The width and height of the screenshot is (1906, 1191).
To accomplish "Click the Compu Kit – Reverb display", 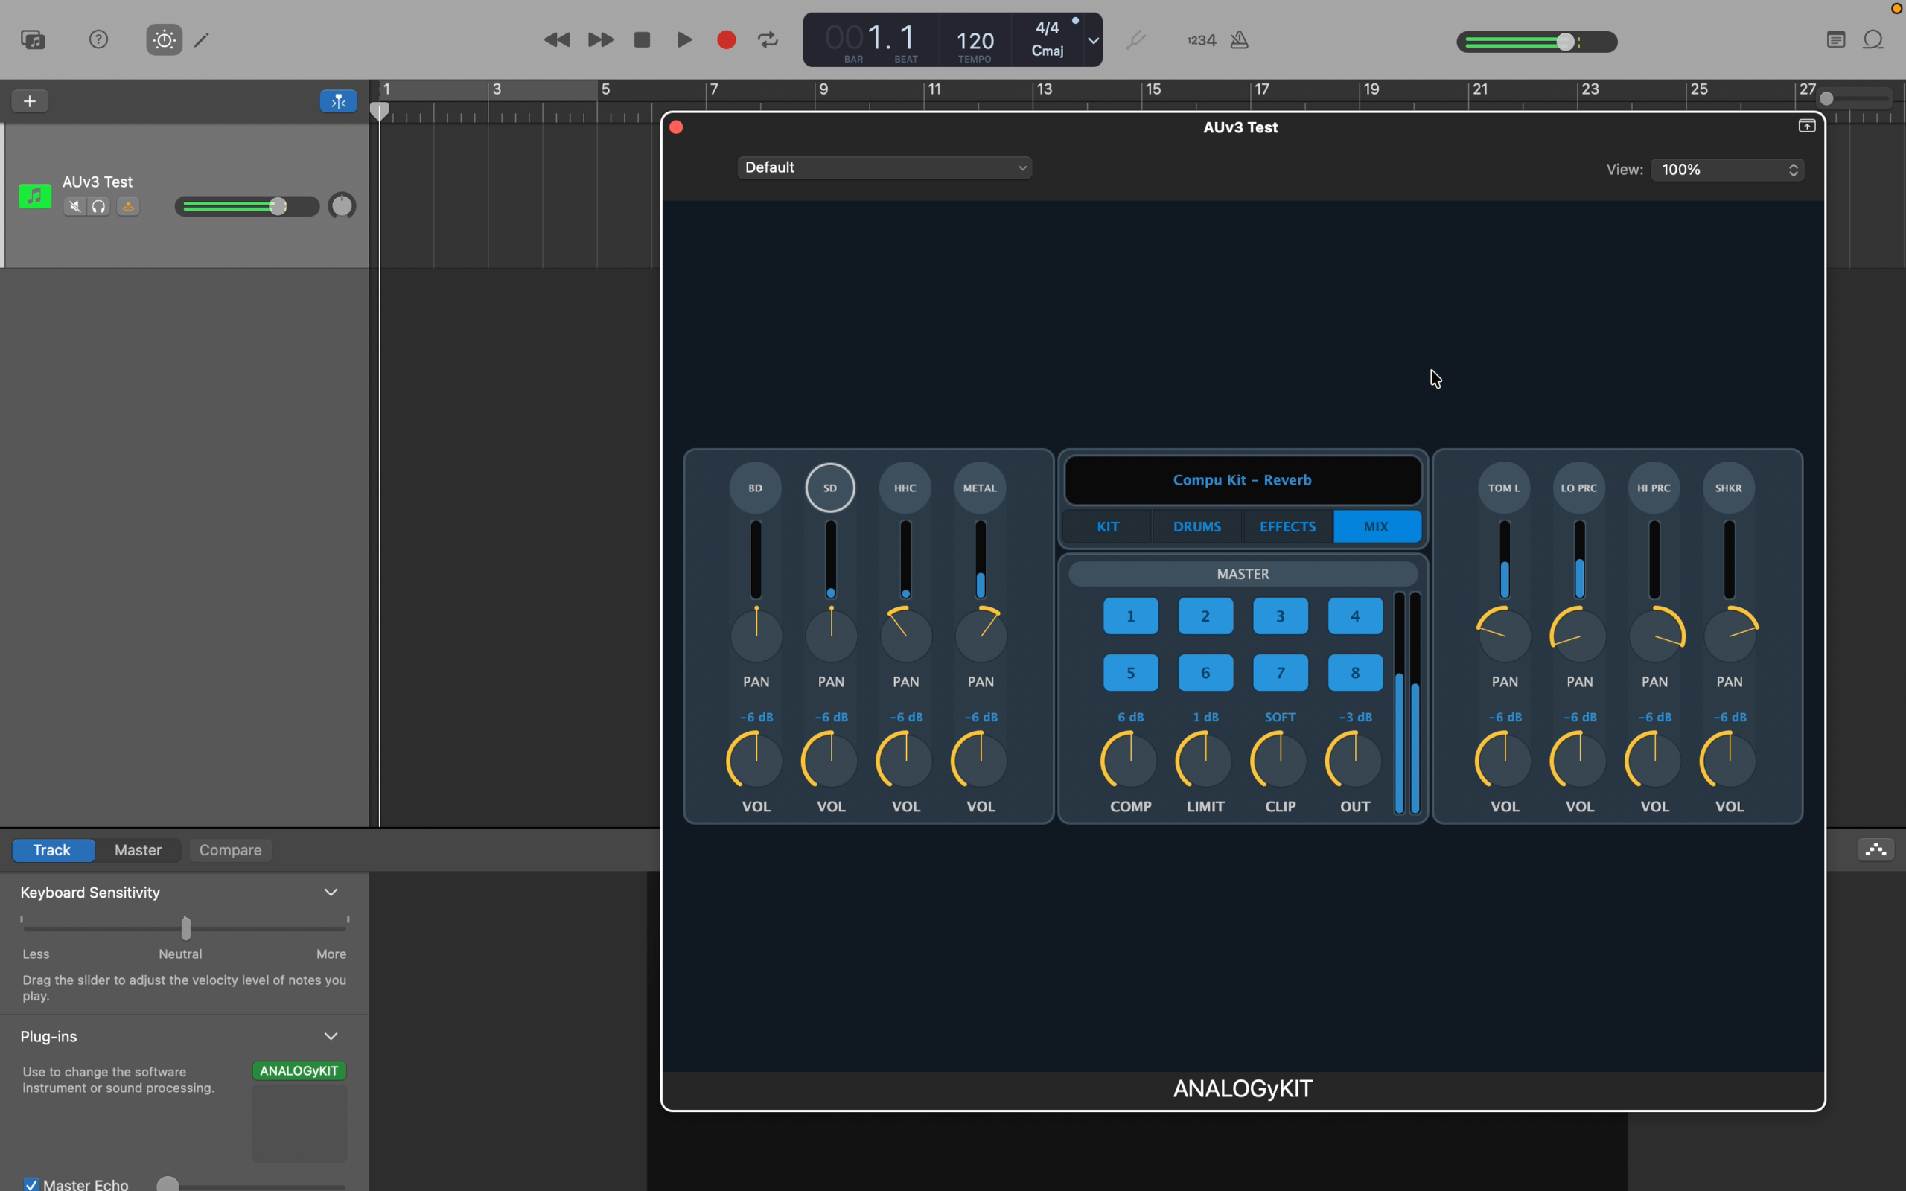I will click(1243, 479).
